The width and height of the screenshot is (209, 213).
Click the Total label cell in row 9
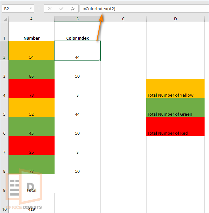31,184
